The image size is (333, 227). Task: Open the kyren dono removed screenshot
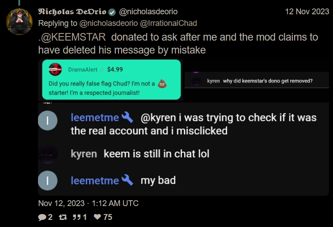tap(256, 80)
